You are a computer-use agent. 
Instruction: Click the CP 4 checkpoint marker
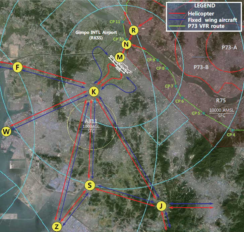click(232, 130)
